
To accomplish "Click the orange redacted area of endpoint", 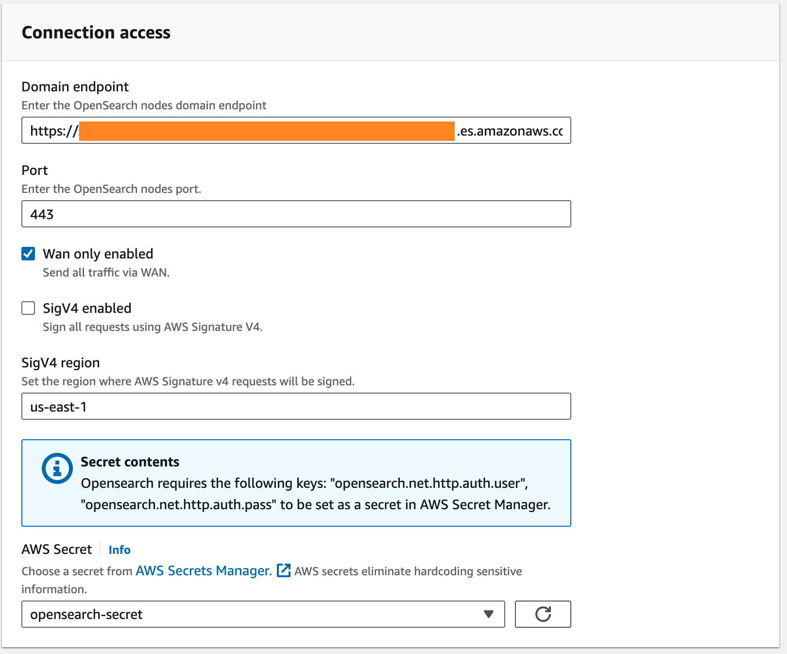I will pyautogui.click(x=267, y=131).
